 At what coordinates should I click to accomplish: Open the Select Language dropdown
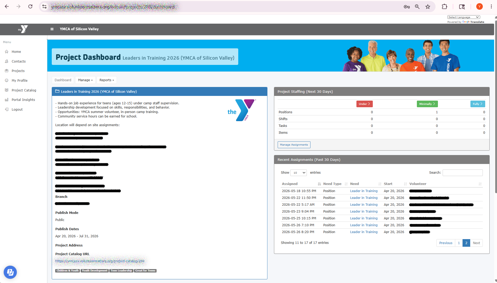pos(464,17)
